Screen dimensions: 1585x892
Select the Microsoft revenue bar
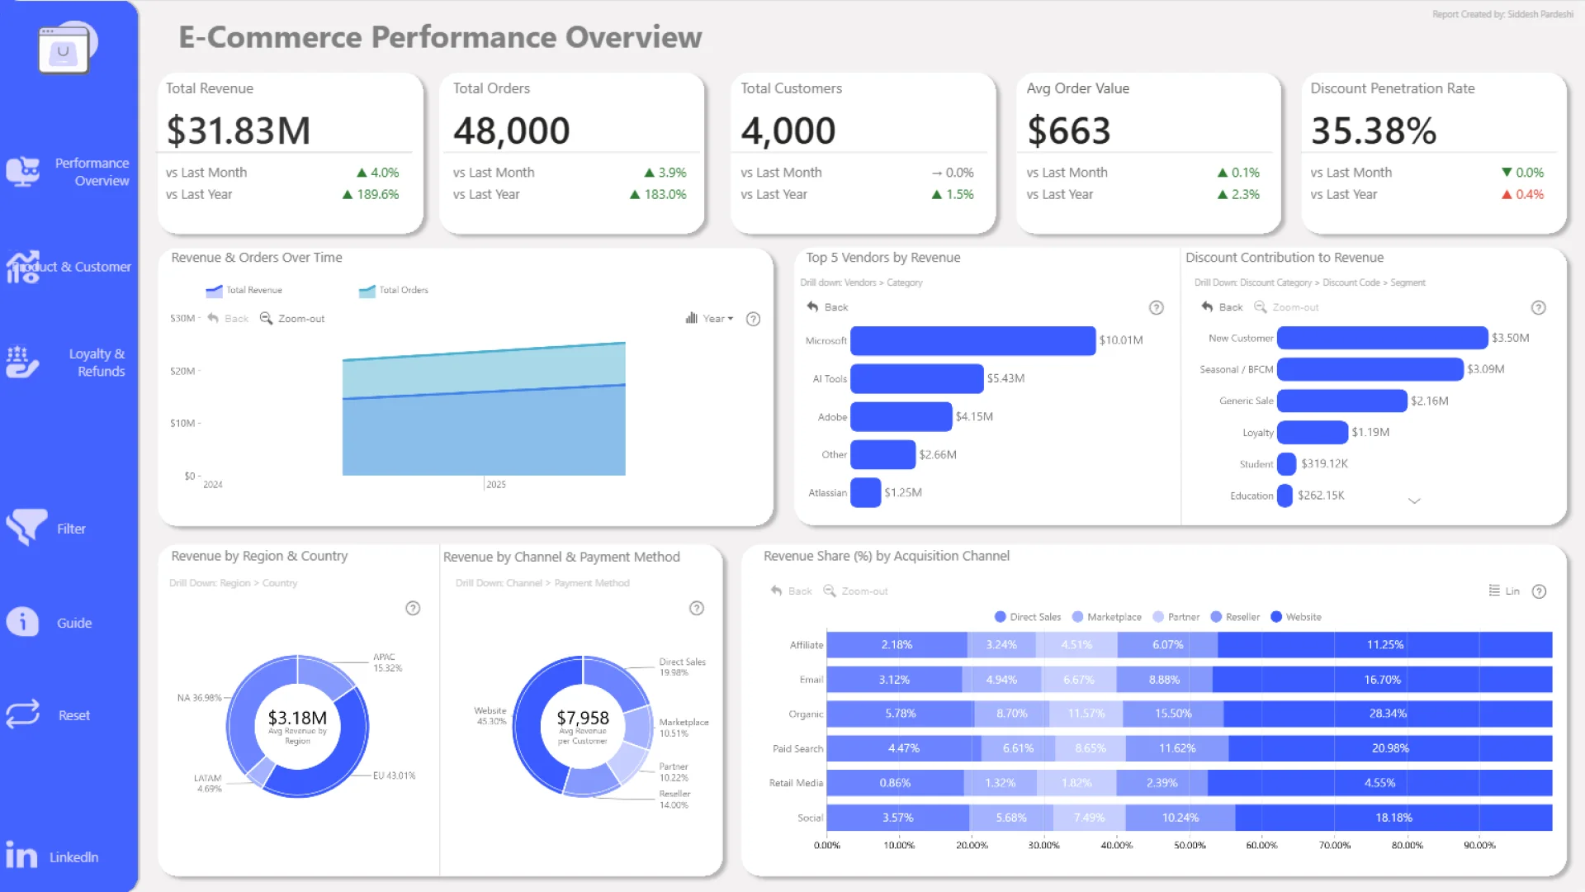[972, 340]
